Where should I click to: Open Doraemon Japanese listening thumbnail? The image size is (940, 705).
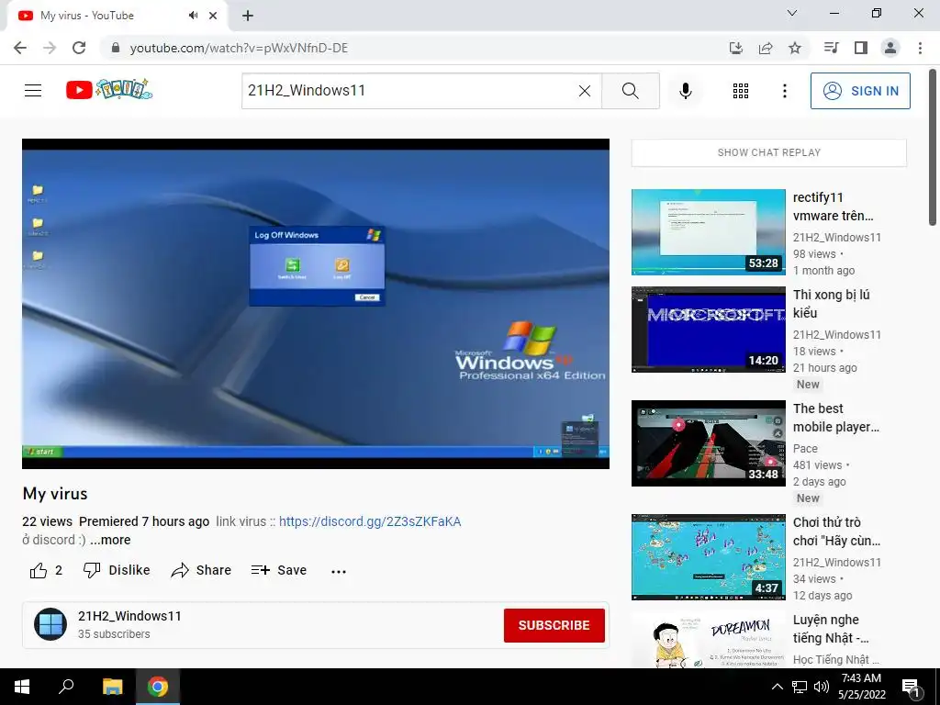pyautogui.click(x=708, y=640)
